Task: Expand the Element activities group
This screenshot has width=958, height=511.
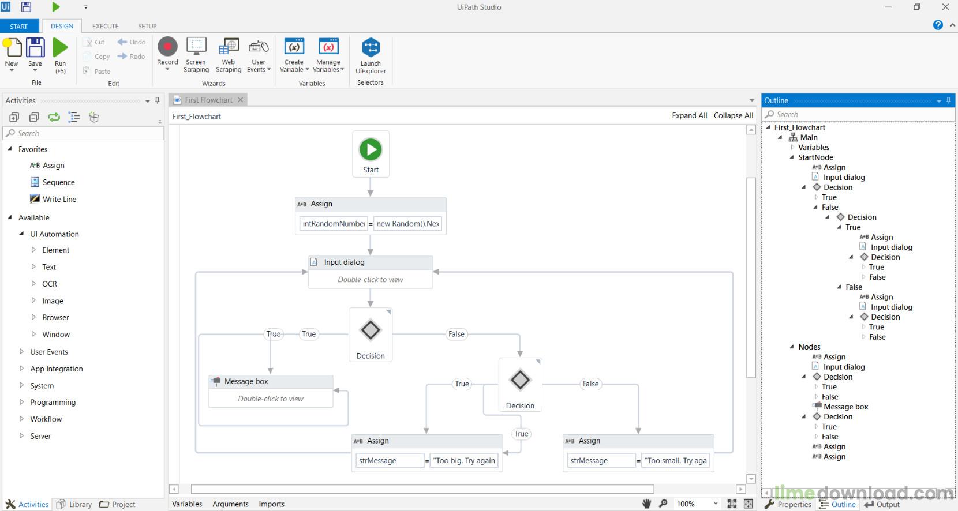Action: tap(33, 250)
